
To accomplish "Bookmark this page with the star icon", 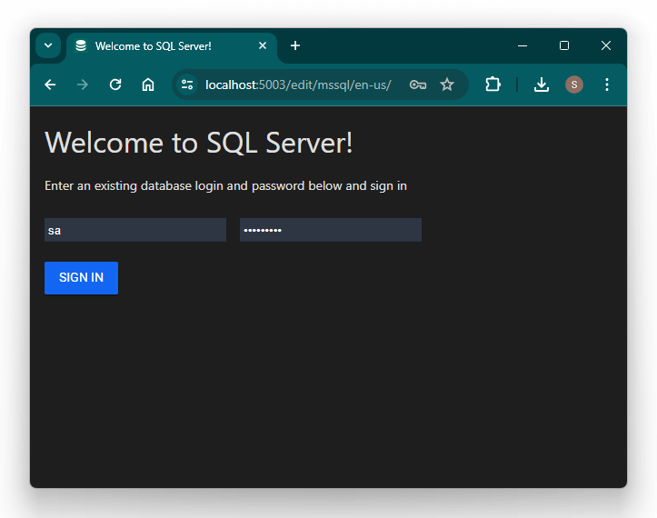I will pos(447,85).
